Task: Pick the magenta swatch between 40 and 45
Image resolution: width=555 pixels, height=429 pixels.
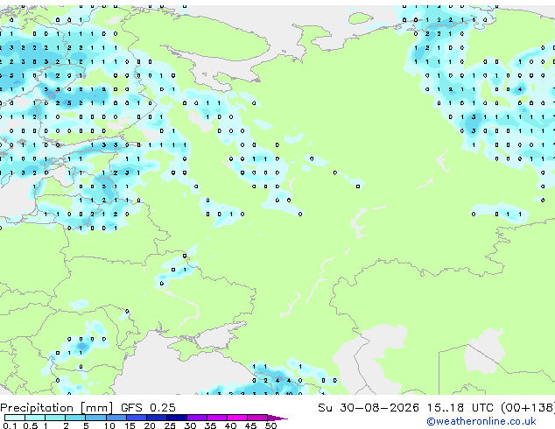Action: coord(237,418)
